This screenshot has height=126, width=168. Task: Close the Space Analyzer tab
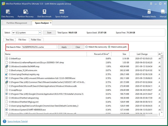point(51,23)
